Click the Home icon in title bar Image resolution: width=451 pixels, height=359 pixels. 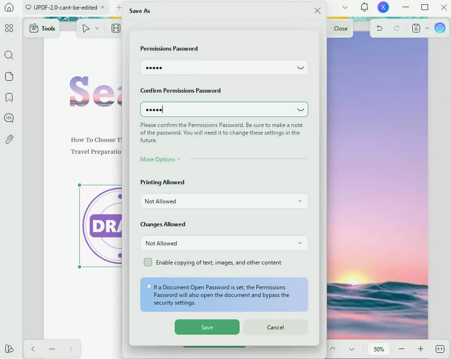coord(9,8)
